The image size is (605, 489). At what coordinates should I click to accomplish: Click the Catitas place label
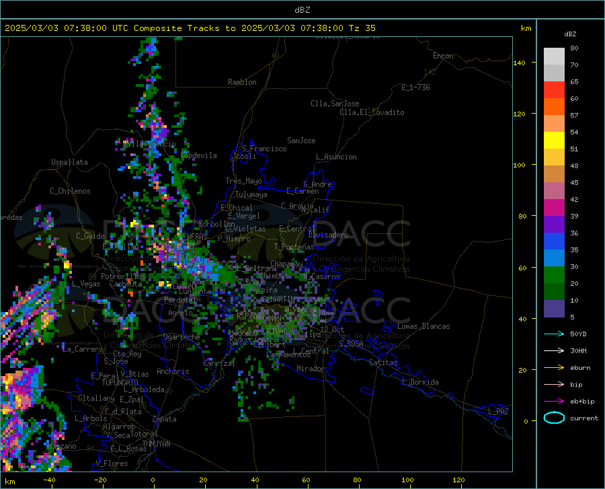click(x=384, y=363)
